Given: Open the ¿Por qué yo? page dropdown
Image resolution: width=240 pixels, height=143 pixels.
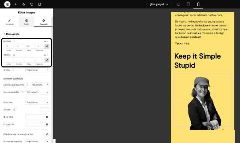Looking at the screenshot, I should [x=159, y=4].
